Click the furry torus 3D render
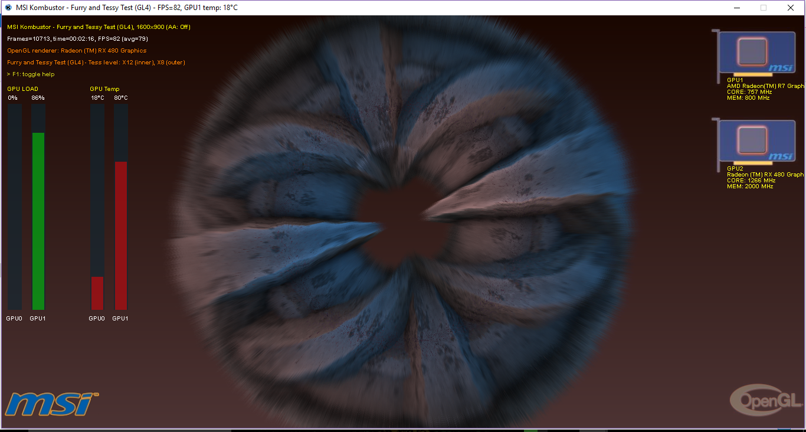Screen dimensions: 806x432 401,223
